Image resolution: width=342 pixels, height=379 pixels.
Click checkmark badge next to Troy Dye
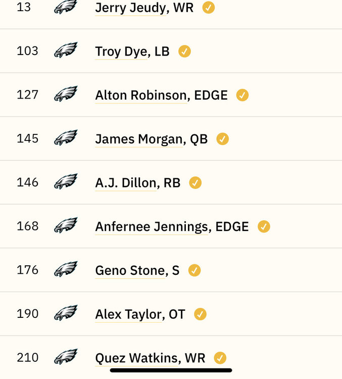click(185, 51)
